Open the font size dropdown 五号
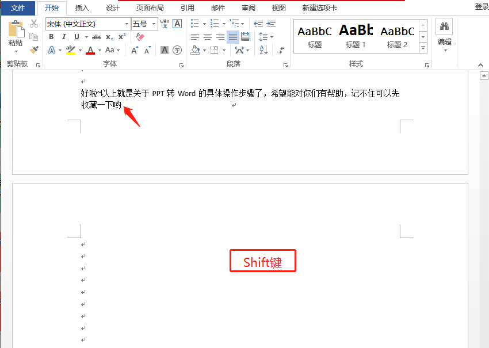The width and height of the screenshot is (489, 348). [x=154, y=24]
